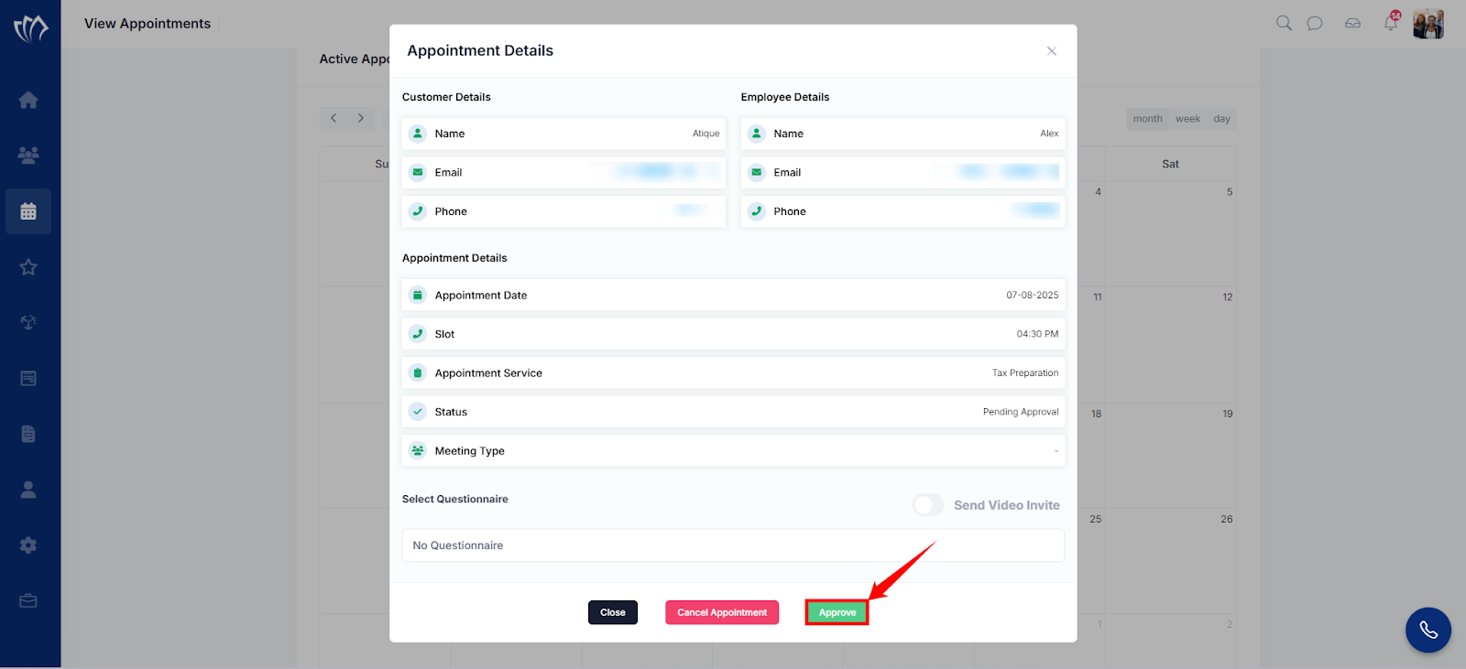Switch calendar to day view
The height and width of the screenshot is (669, 1466).
click(1222, 119)
